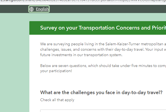Click the "Check all that apply" hint
The image size is (166, 112).
[57, 100]
